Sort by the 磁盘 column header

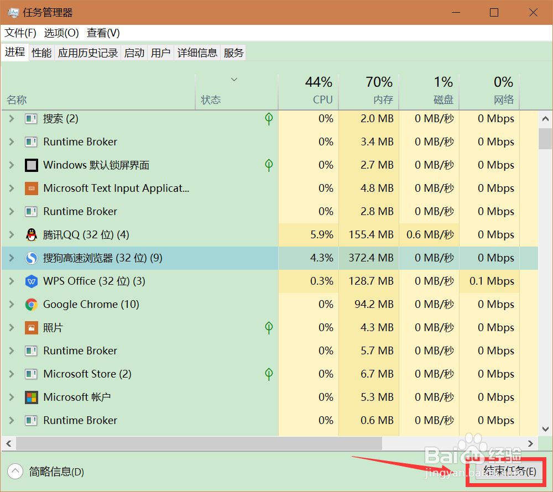(x=429, y=92)
